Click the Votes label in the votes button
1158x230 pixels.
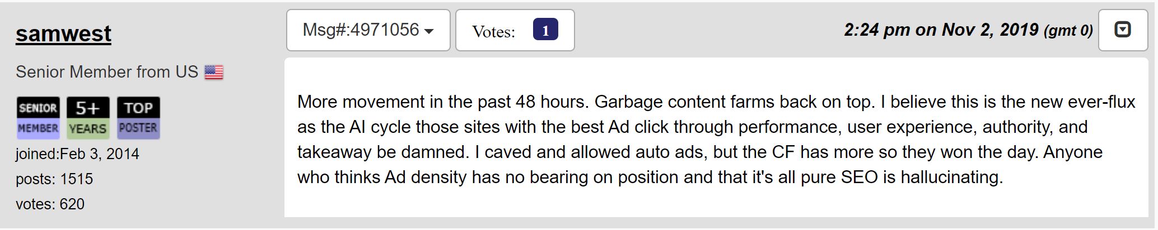point(493,32)
